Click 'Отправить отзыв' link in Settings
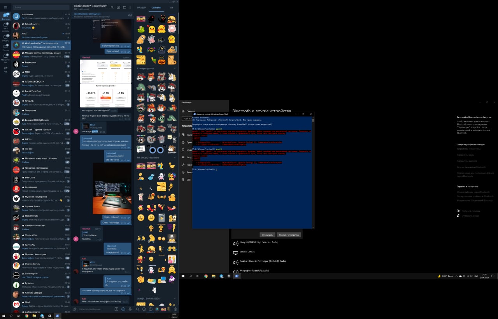Image resolution: width=498 pixels, height=319 pixels. (468, 215)
